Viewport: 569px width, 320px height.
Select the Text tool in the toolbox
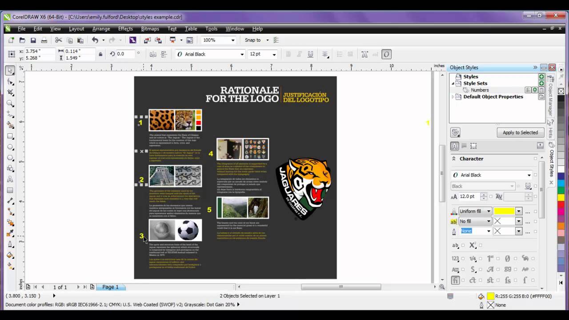coord(10,179)
